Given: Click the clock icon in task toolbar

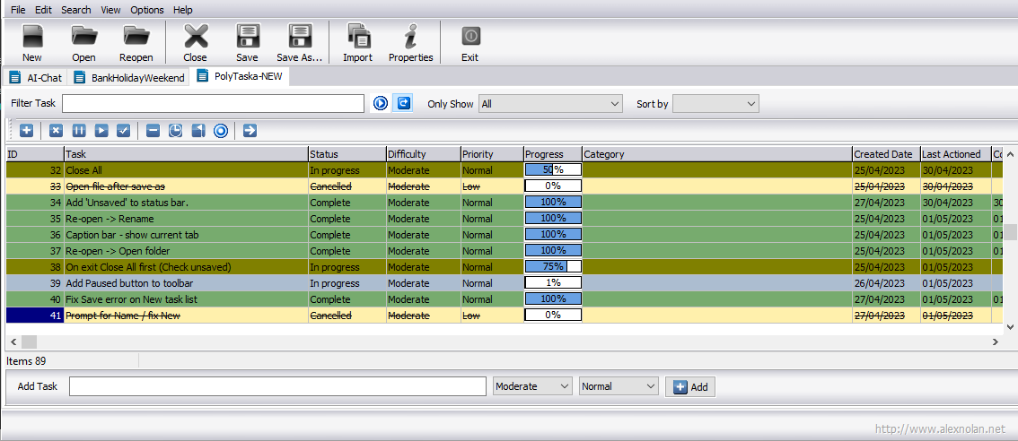Looking at the screenshot, I should pos(176,131).
